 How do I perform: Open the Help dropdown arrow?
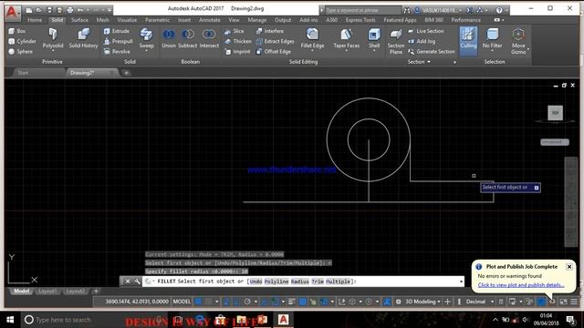(x=506, y=10)
